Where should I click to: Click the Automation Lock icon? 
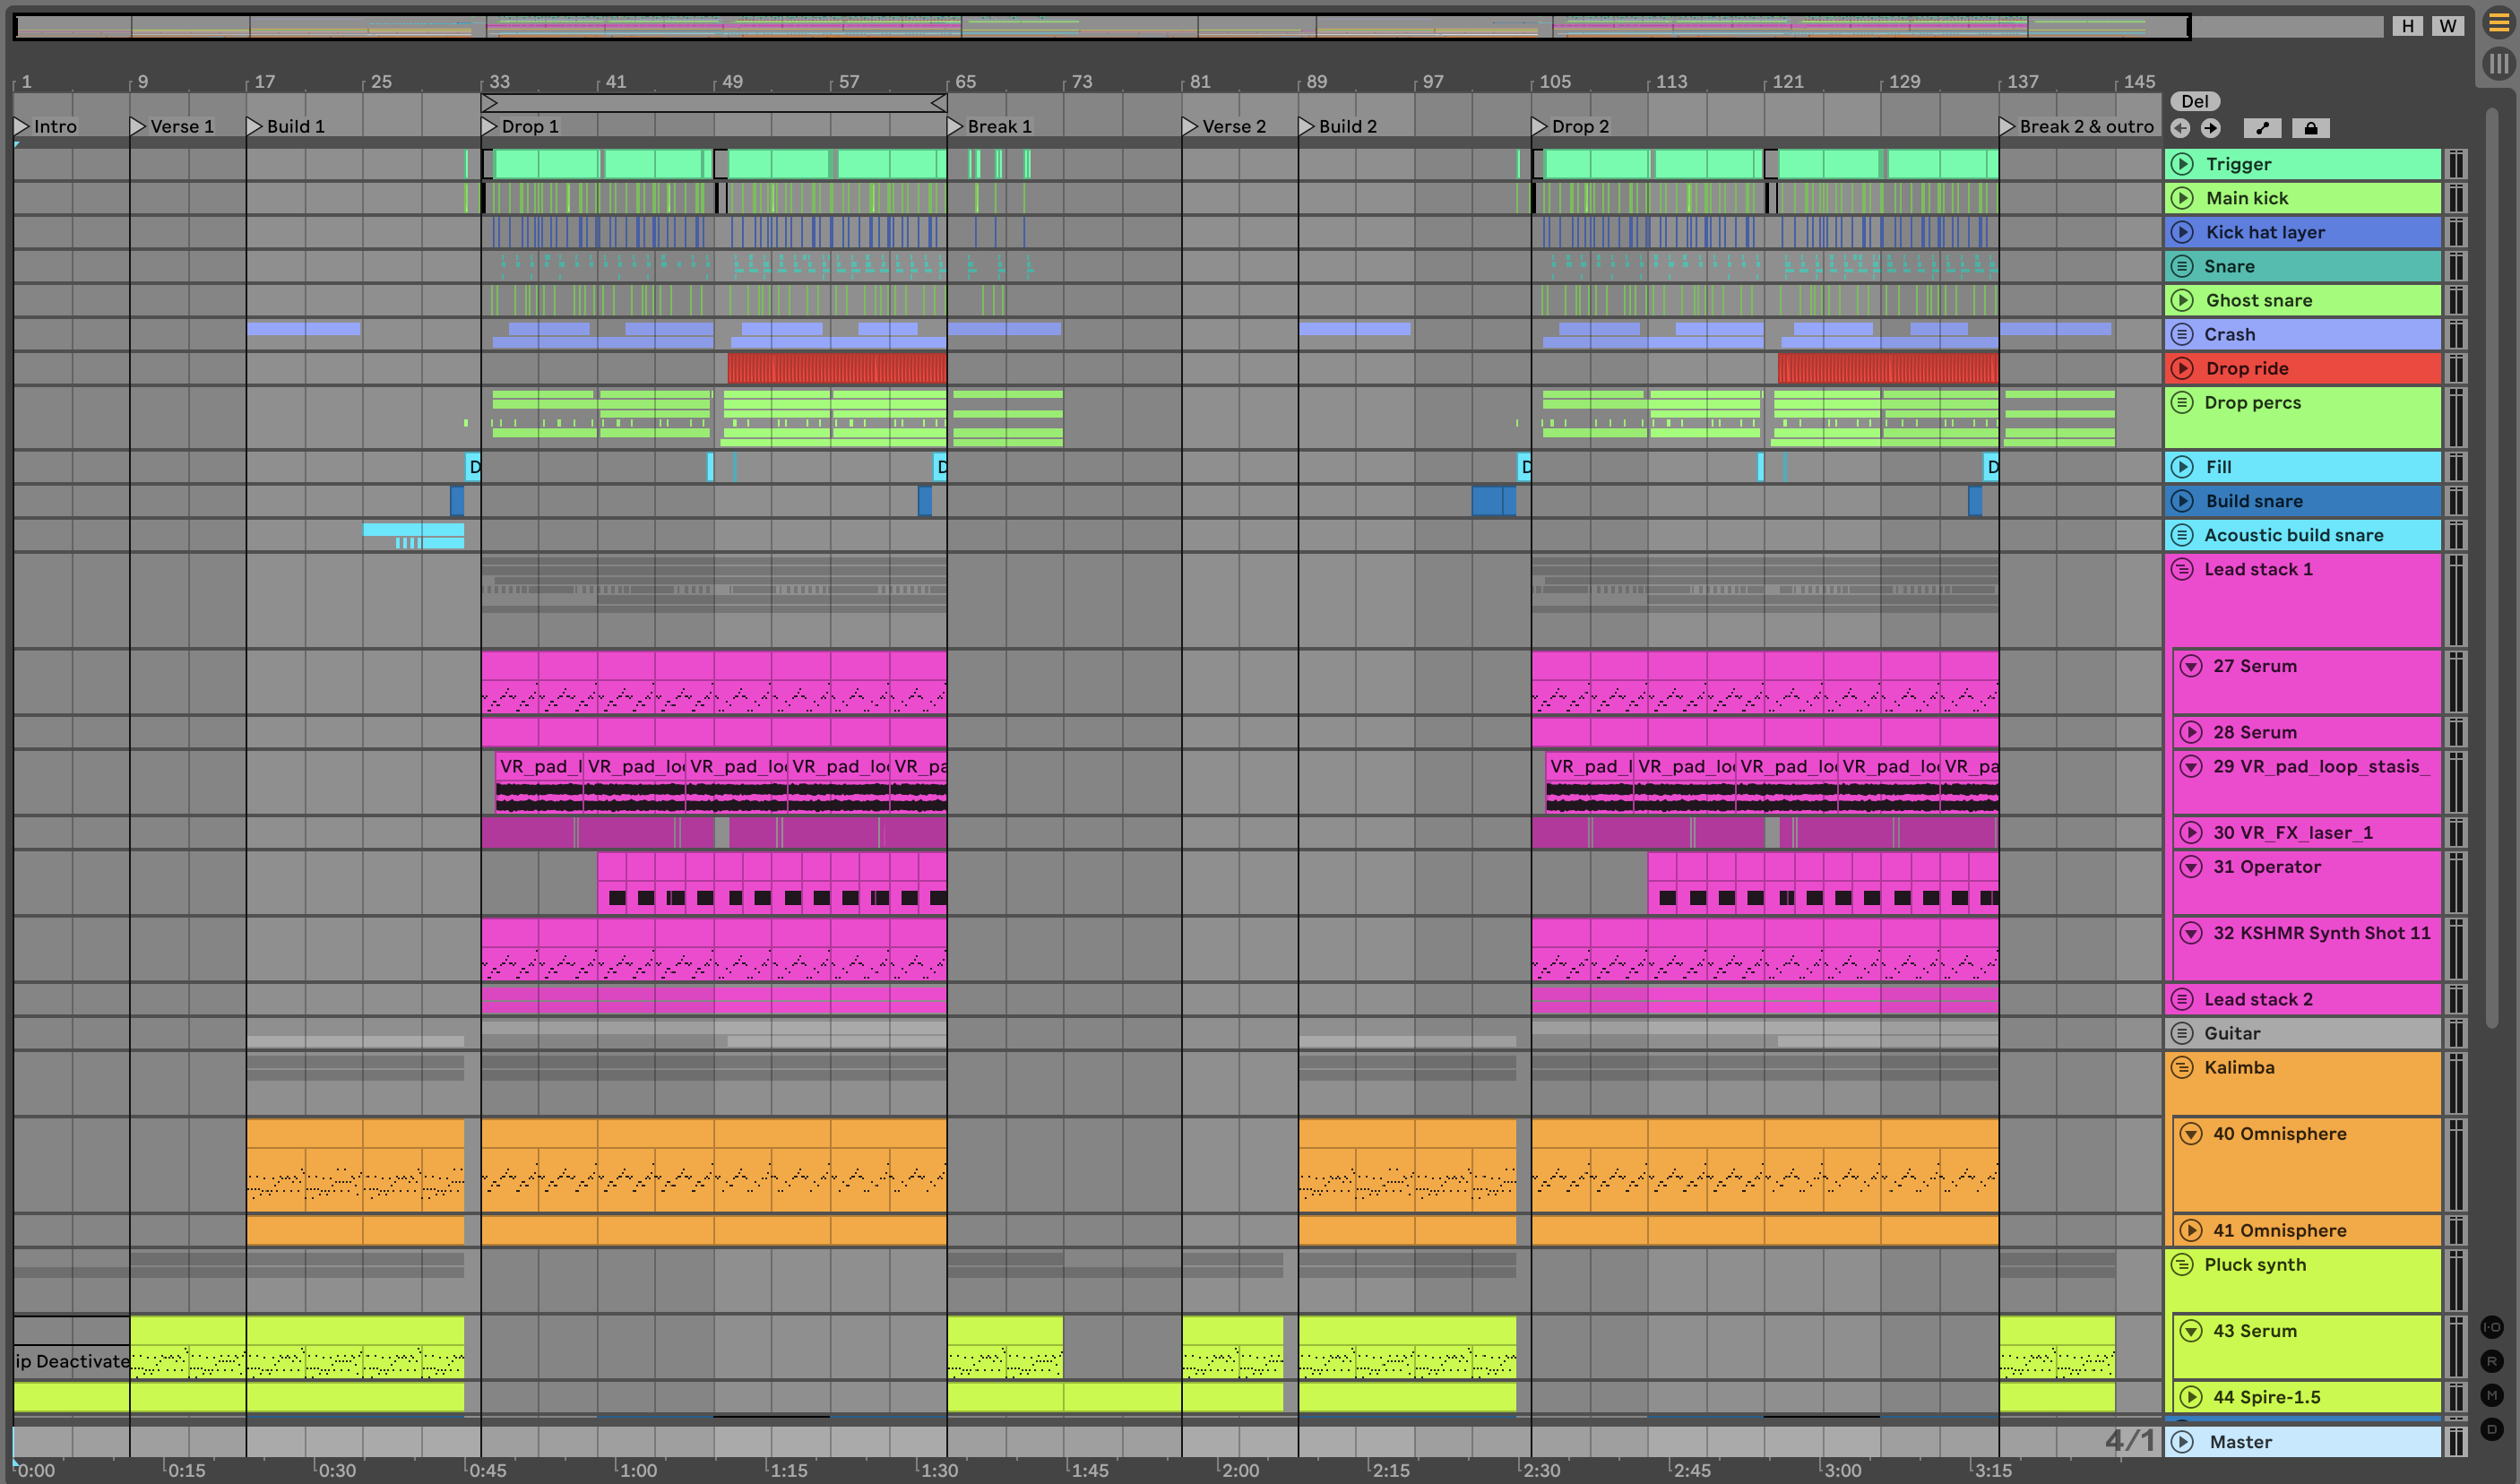coord(2310,128)
